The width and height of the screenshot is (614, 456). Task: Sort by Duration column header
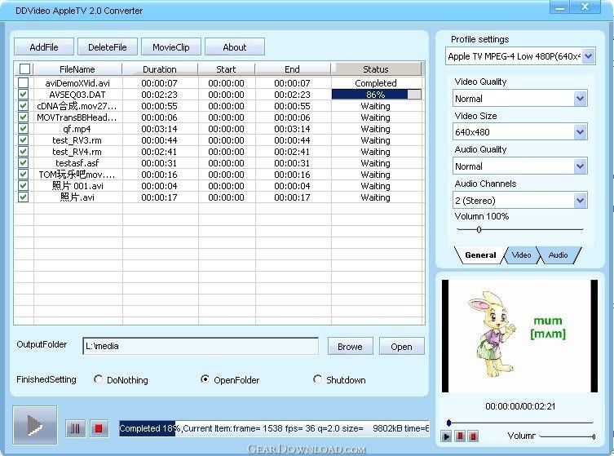[x=160, y=69]
